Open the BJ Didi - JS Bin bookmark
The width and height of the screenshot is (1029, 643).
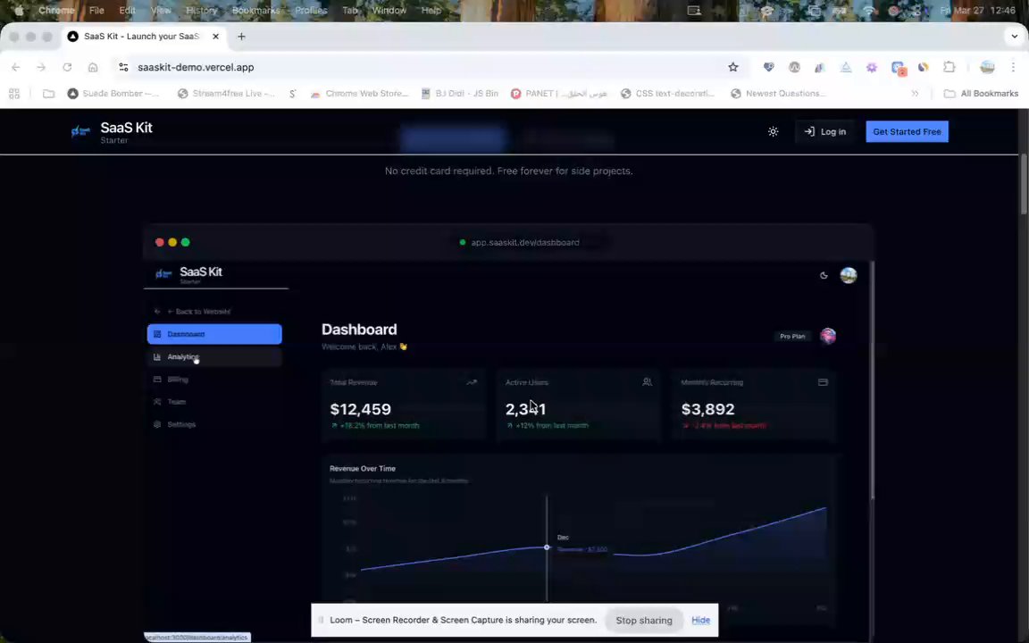pos(459,94)
